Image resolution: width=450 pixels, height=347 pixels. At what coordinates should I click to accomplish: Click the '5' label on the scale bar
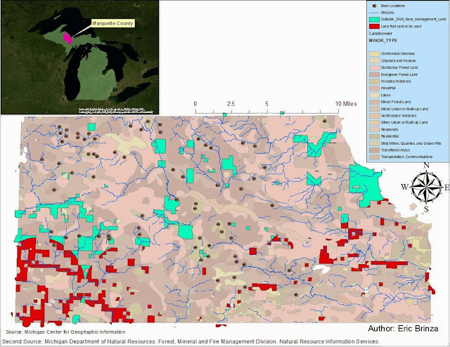(x=266, y=104)
